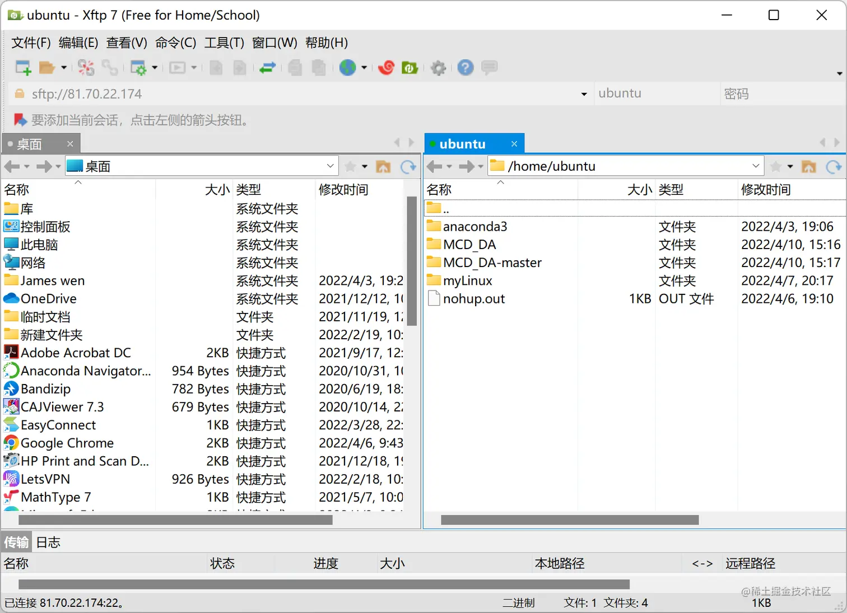Expand the 桌面 local path dropdown

pos(331,166)
